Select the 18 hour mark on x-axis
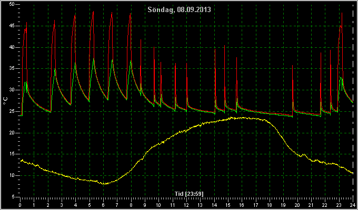The height and width of the screenshot is (210, 358). pos(270,205)
